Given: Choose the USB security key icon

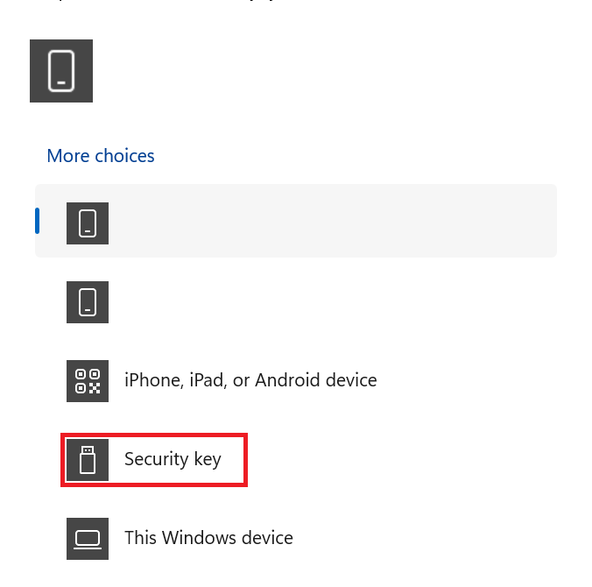Looking at the screenshot, I should pyautogui.click(x=88, y=459).
